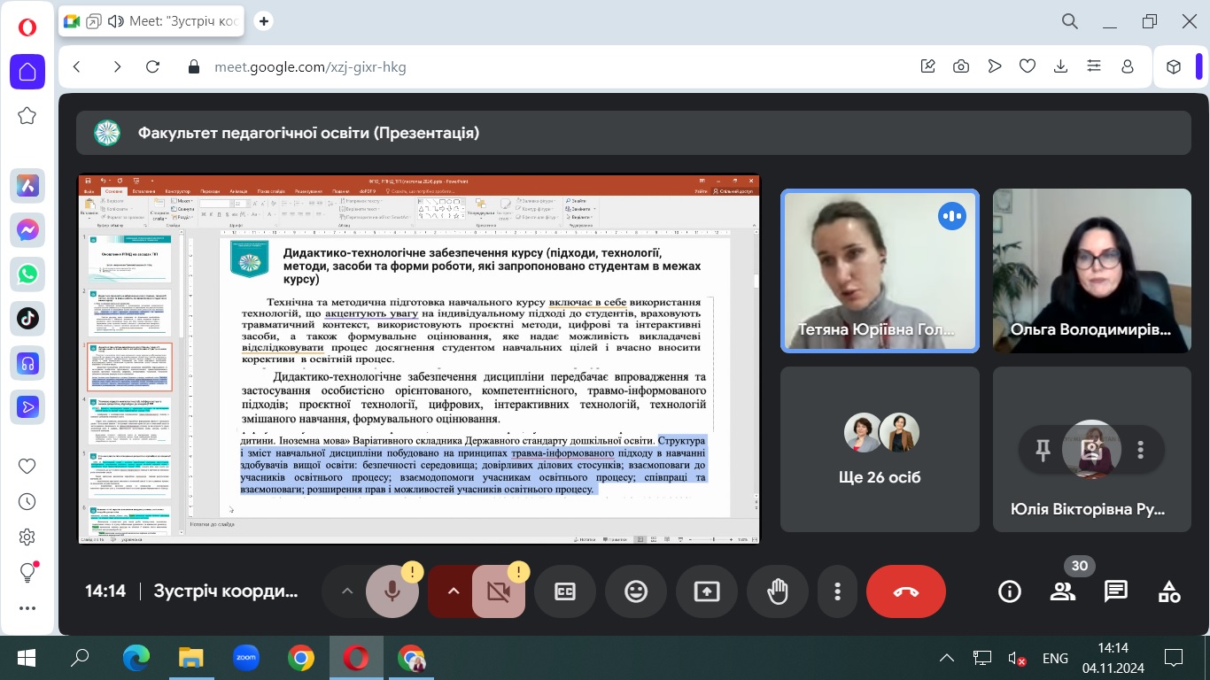The height and width of the screenshot is (680, 1210).
Task: Open the emoji reactions panel
Action: [636, 591]
